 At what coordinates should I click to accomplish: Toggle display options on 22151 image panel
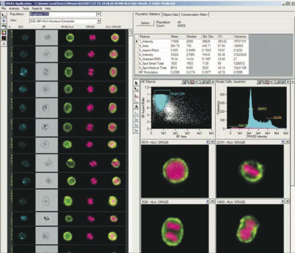point(283,142)
